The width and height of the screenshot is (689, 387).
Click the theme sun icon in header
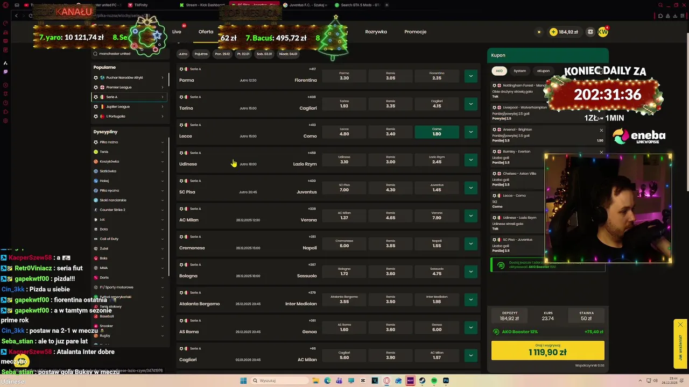pos(539,32)
